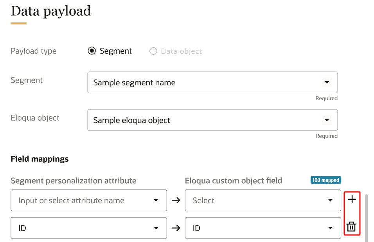This screenshot has height=242, width=374.
Task: Click into the attribute name input field
Action: [78, 200]
